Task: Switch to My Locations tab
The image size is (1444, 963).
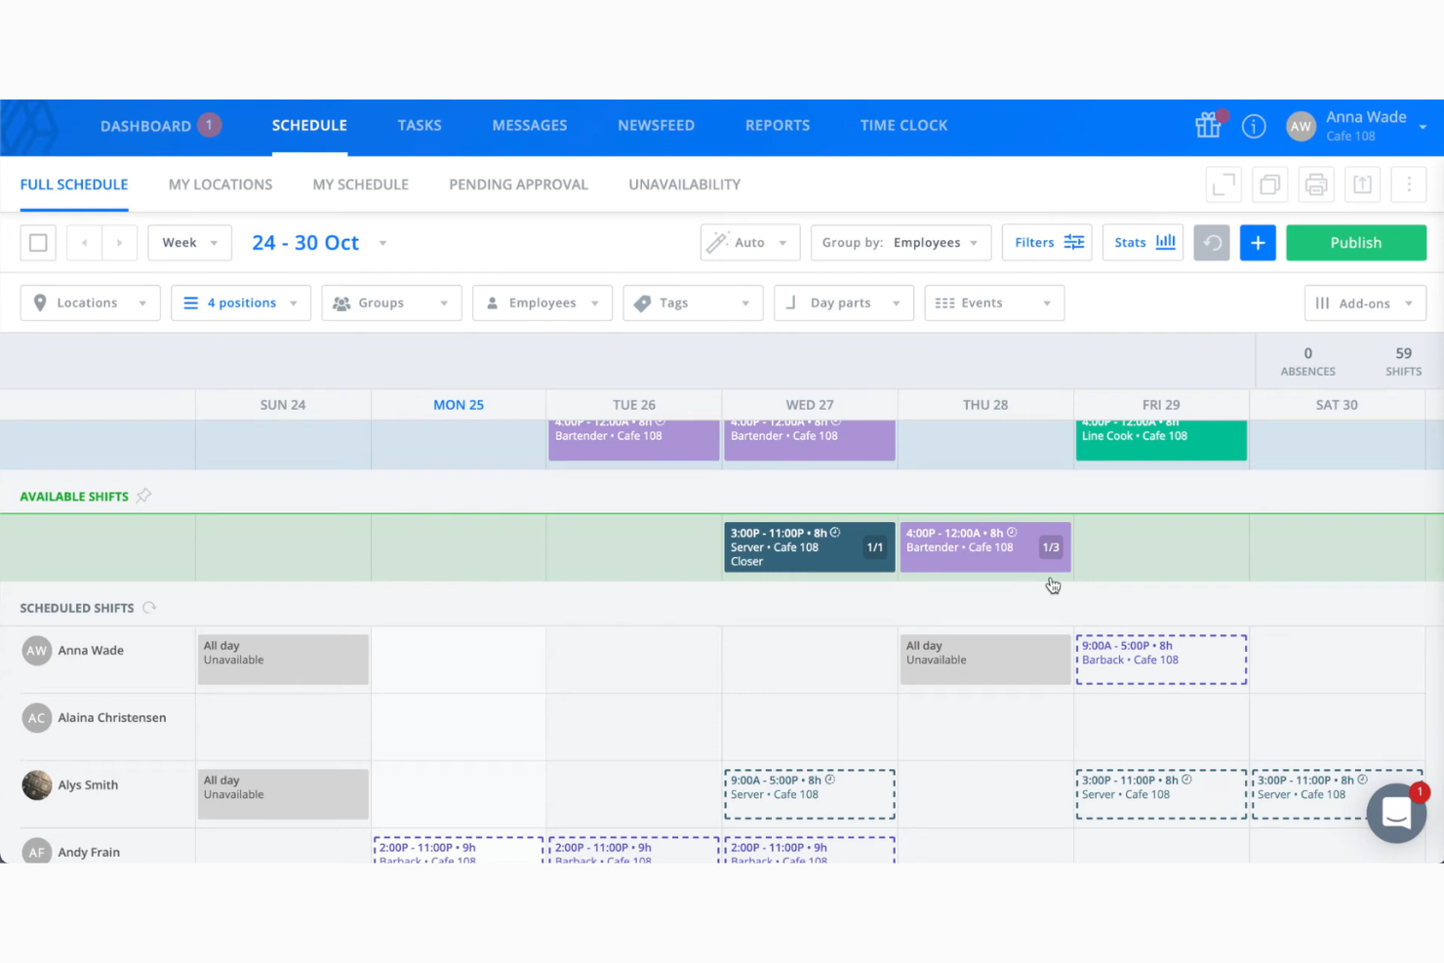Action: click(x=221, y=184)
